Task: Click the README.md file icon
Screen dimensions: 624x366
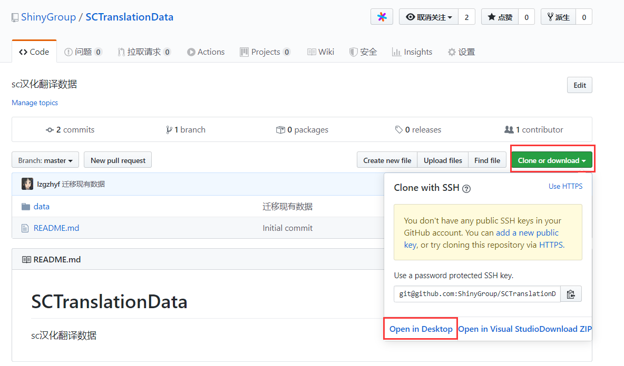Action: (25, 228)
